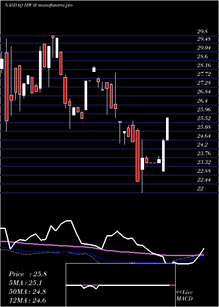Click the NASDAQ HWAY munafasutra.pro title text
Screen dimensions: 219x307
[x=39, y=5]
